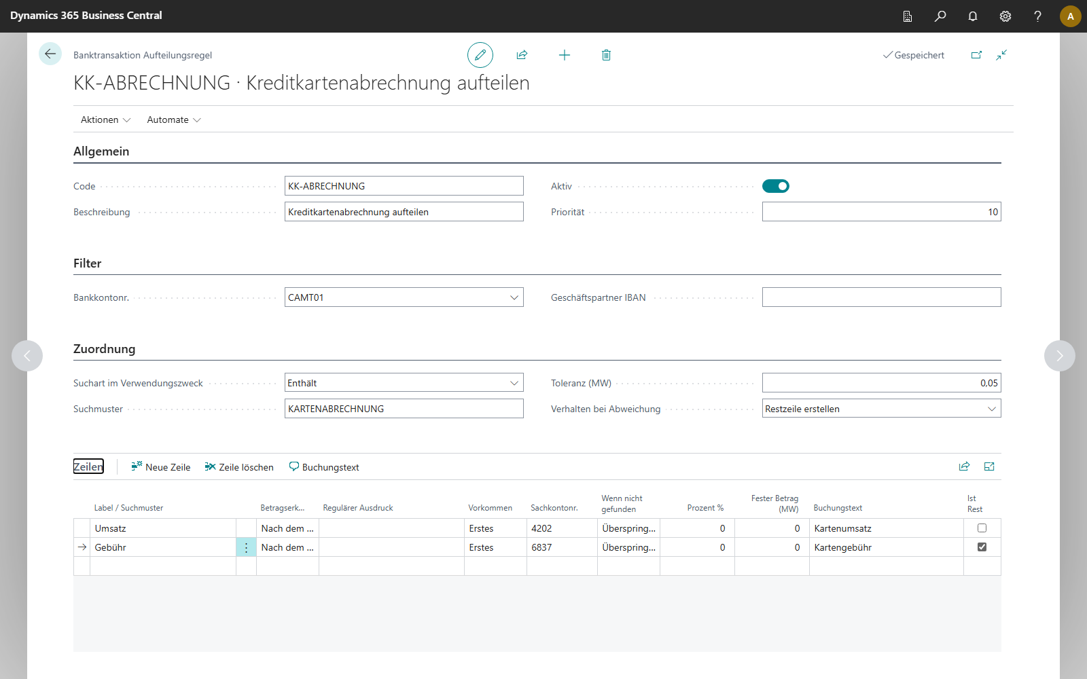Screen dimensions: 1087x679
Task: Open the Bankkontonr. dropdown
Action: (x=514, y=297)
